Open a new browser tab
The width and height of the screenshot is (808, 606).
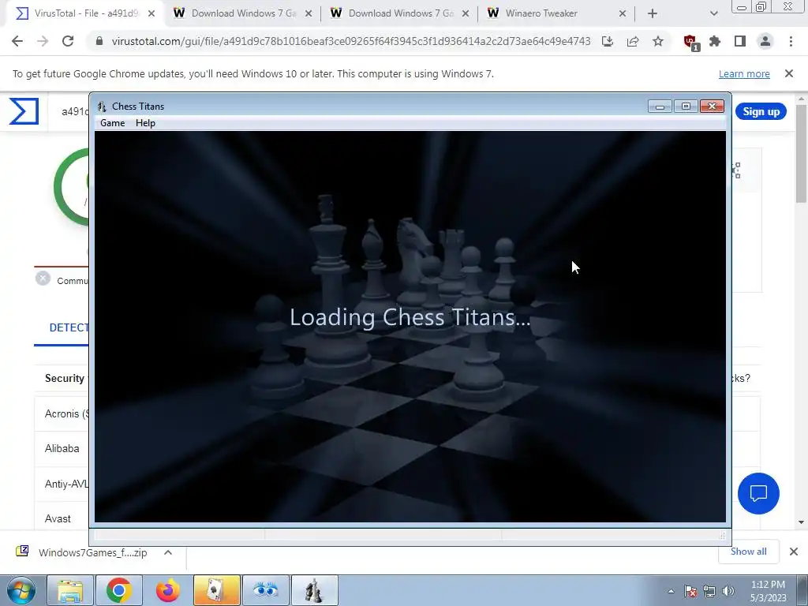pyautogui.click(x=653, y=13)
